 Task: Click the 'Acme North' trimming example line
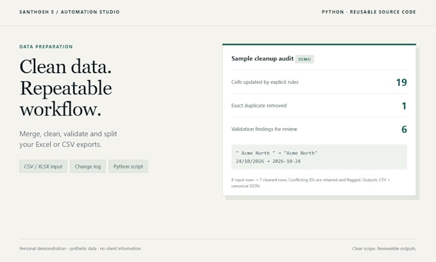[x=276, y=153]
